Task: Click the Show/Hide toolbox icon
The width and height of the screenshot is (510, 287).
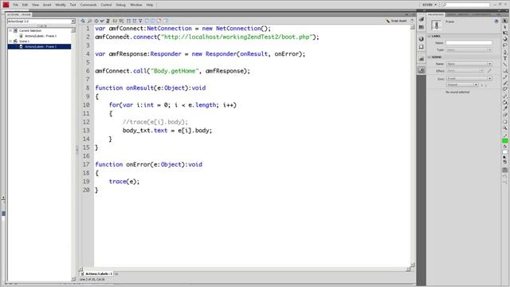Action: (166, 21)
